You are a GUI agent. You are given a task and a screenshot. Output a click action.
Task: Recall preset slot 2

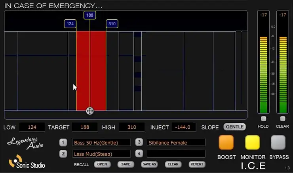[x=63, y=154]
